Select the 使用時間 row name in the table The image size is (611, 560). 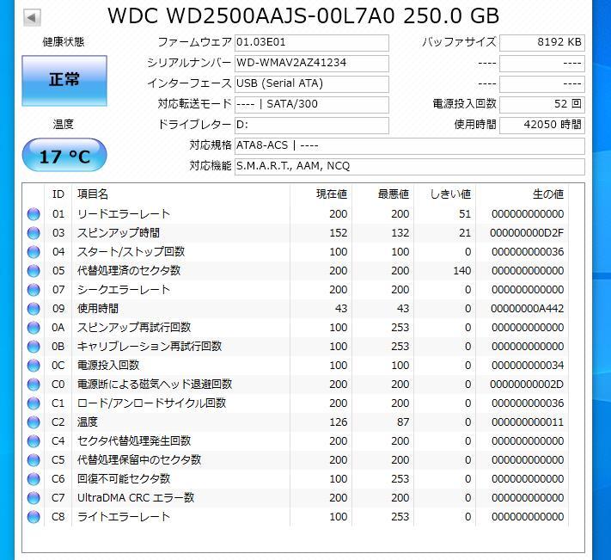click(98, 309)
